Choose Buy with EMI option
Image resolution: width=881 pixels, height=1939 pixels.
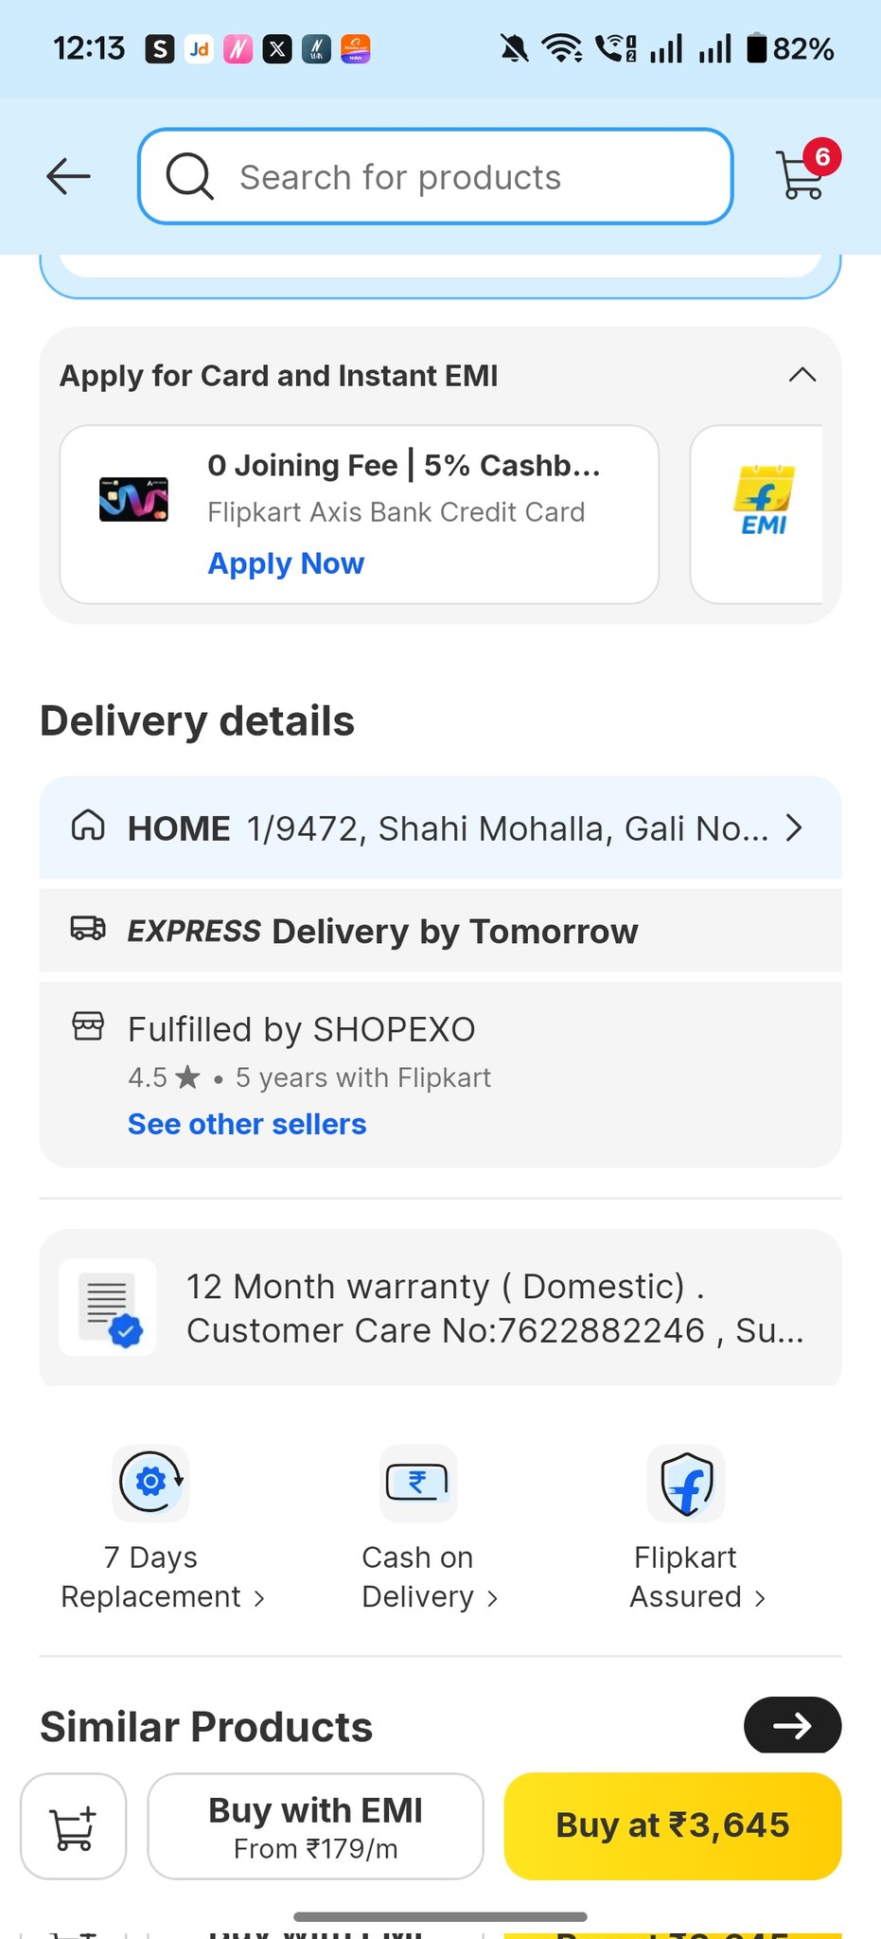point(315,1825)
